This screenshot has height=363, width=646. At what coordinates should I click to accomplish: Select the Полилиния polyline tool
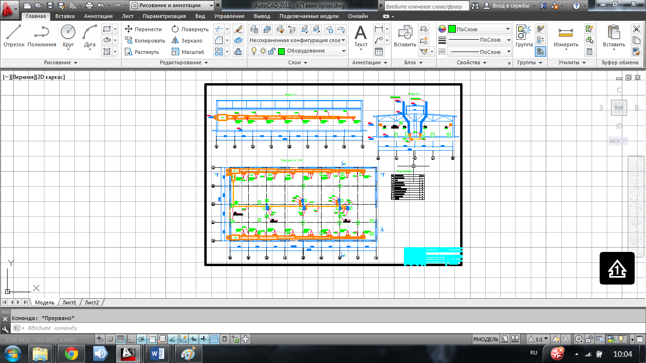point(42,36)
